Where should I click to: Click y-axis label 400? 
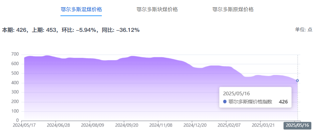point(15,83)
